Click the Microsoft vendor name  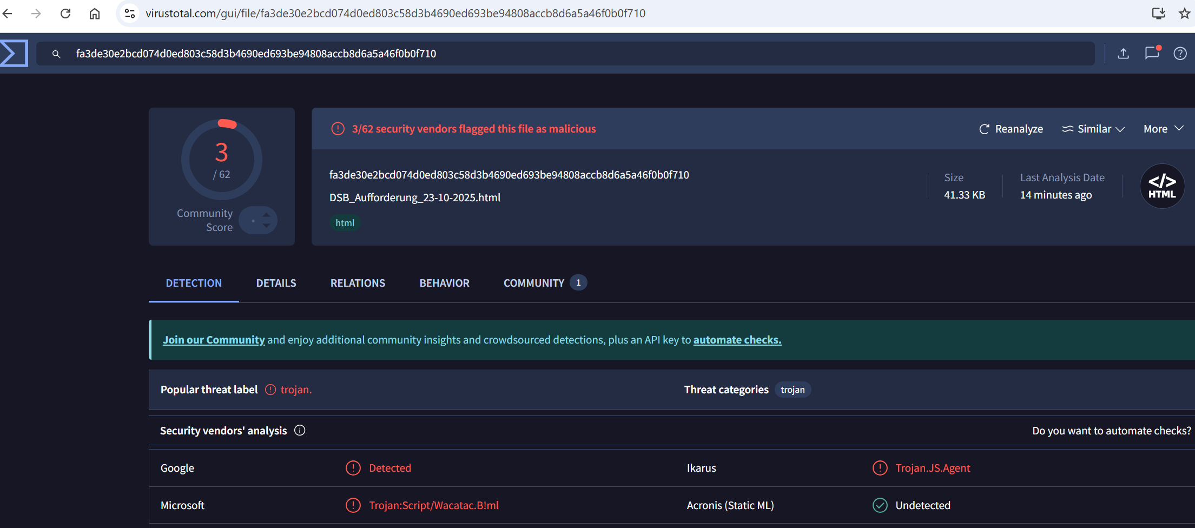[x=182, y=505]
